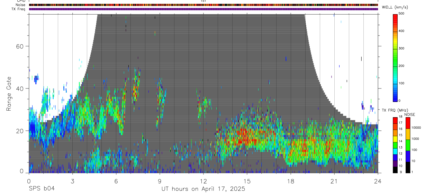Click the 1000 label on the NOISE legend
The image size is (425, 196).
(416, 139)
